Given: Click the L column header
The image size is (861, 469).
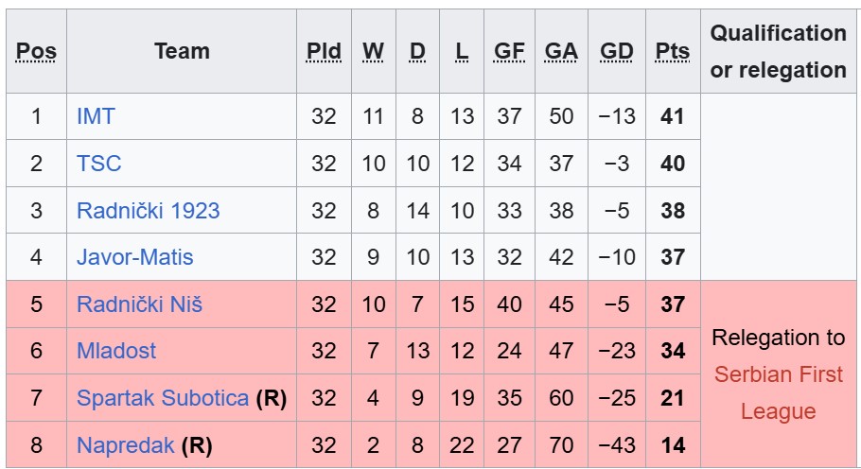Looking at the screenshot, I should coord(462,52).
